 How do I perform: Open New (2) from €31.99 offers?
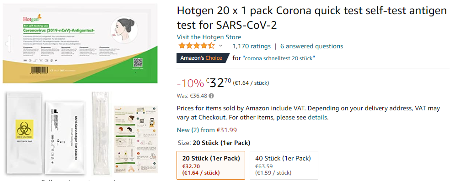[x=207, y=130]
